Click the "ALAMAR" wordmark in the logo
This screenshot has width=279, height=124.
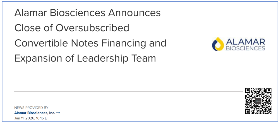(x=246, y=42)
